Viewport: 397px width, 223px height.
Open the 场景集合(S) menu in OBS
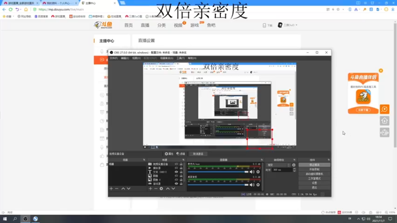pyautogui.click(x=166, y=58)
